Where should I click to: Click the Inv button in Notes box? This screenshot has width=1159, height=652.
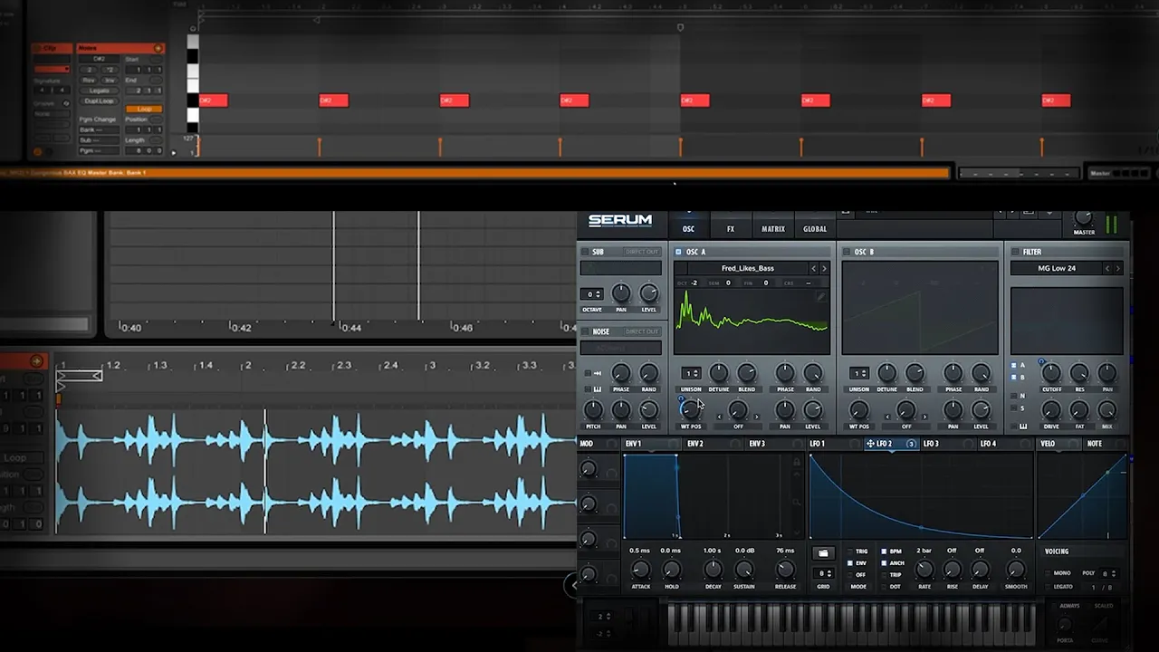pyautogui.click(x=109, y=80)
